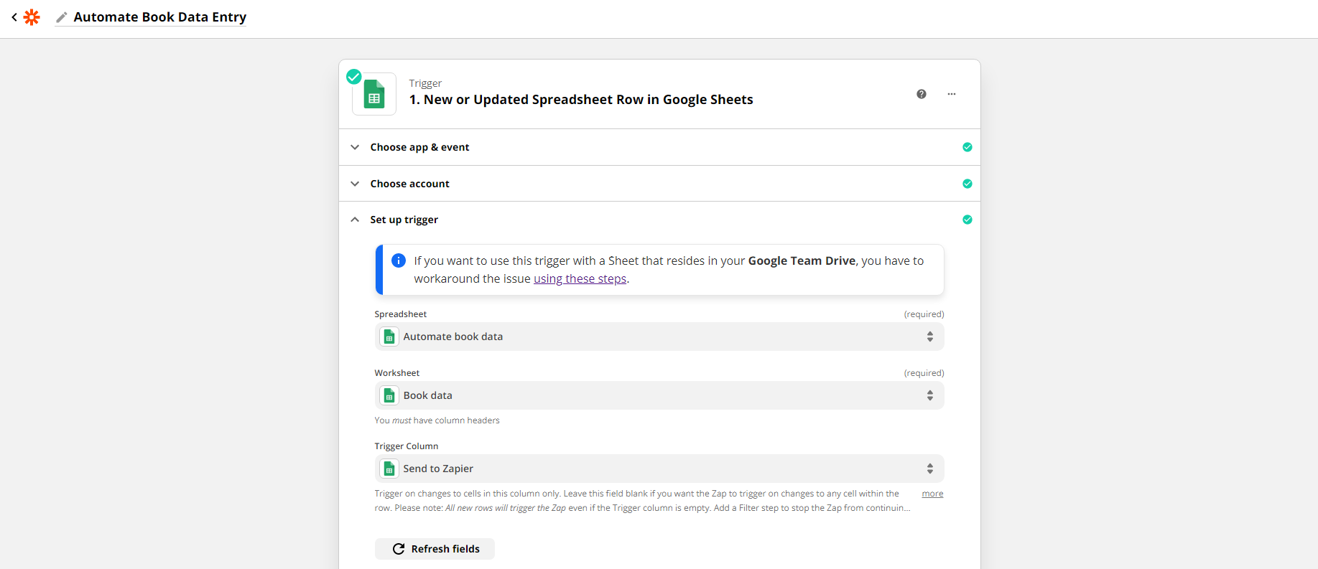Open the Trigger Column dropdown
Viewport: 1318px width, 569px height.
pos(659,469)
